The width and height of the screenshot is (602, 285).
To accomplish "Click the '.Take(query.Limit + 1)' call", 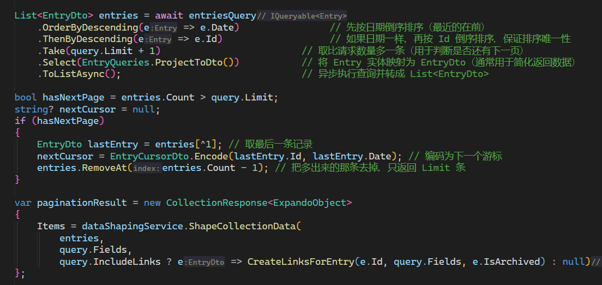I will pos(99,51).
